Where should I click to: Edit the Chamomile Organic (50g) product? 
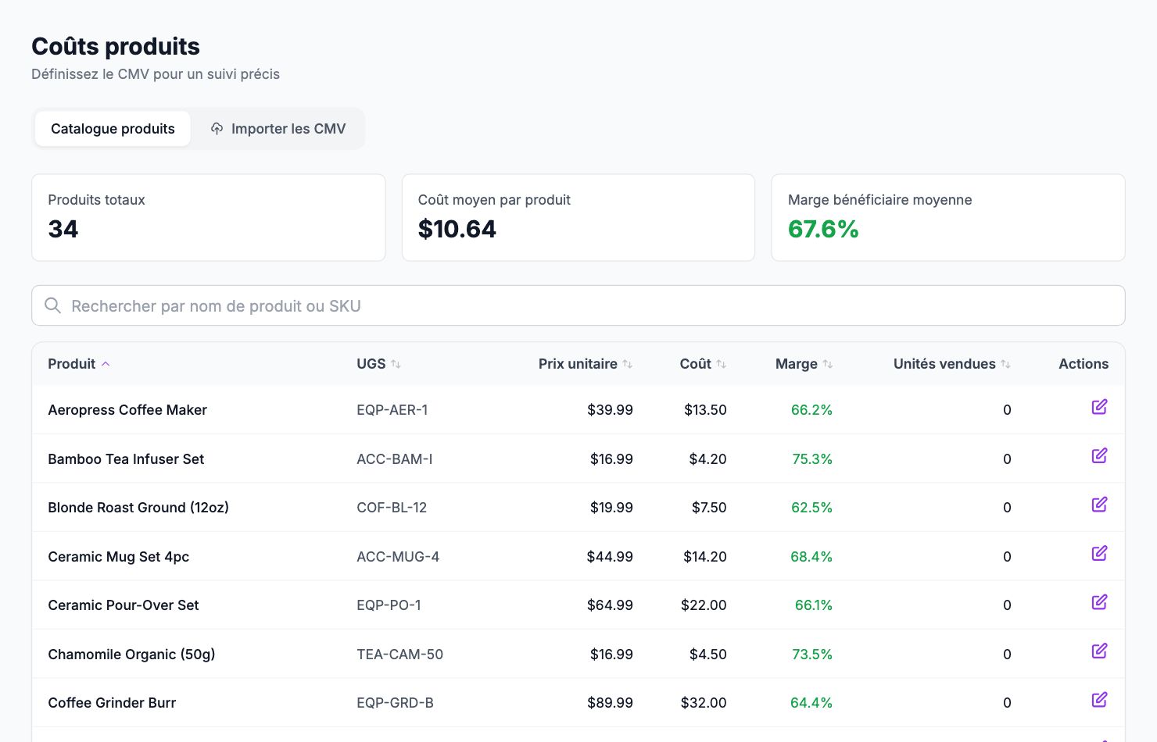click(x=1099, y=651)
